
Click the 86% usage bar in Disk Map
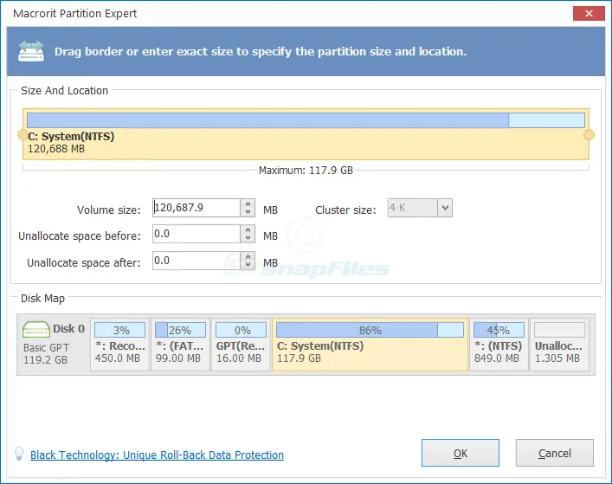pyautogui.click(x=370, y=330)
